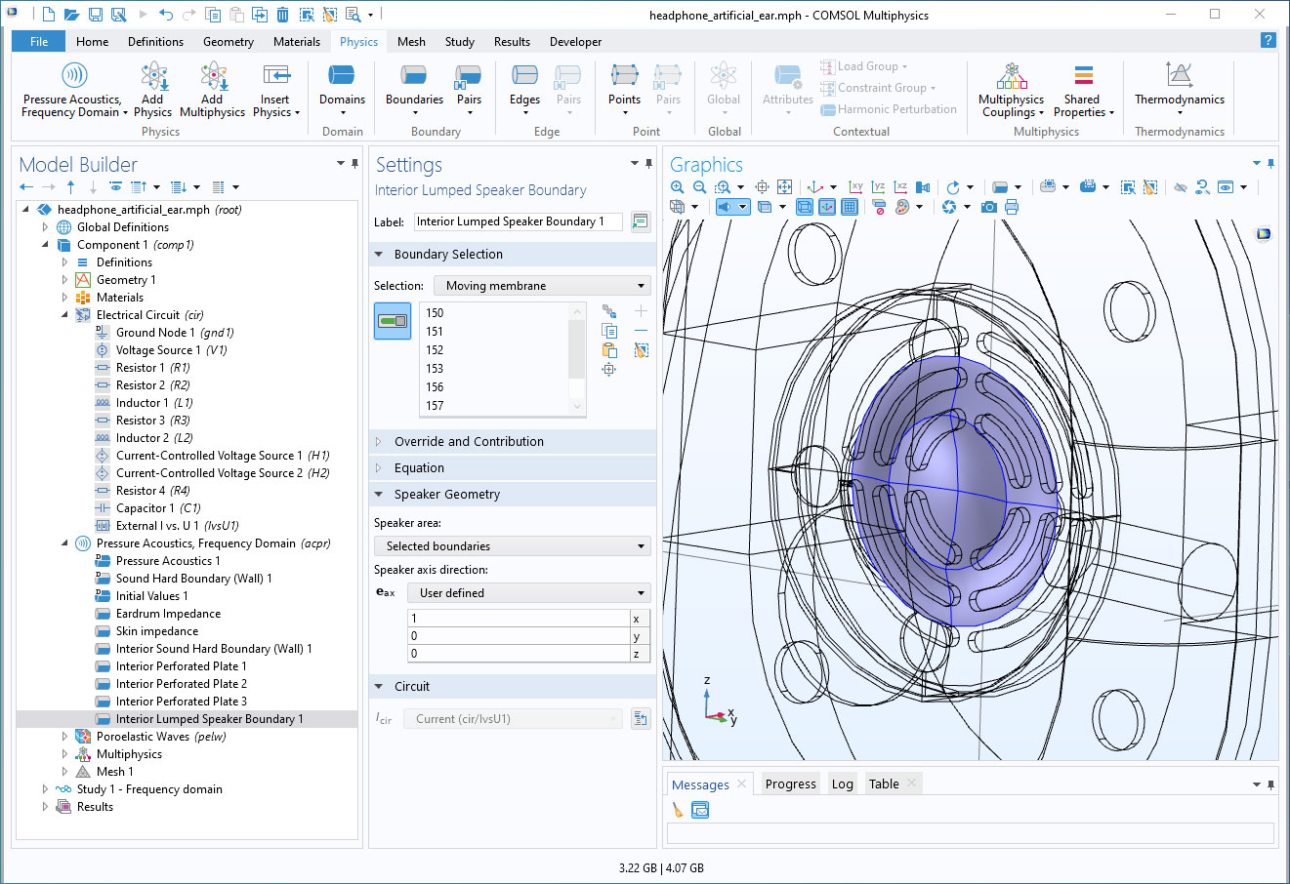Viewport: 1290px width, 884px height.
Task: Expand the Poroelastic Waves tree node
Action: (x=64, y=737)
